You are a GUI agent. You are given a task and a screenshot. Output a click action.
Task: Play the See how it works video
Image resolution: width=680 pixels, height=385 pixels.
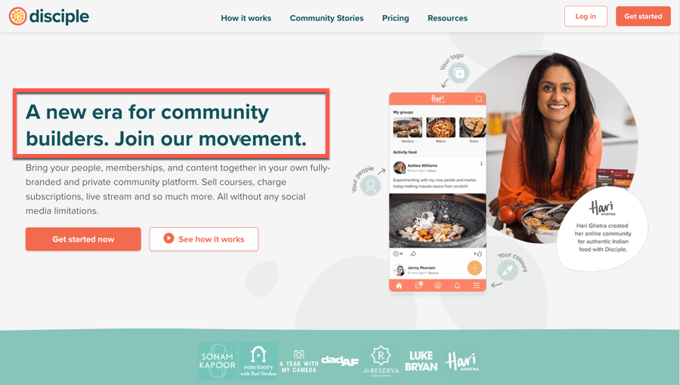[204, 239]
